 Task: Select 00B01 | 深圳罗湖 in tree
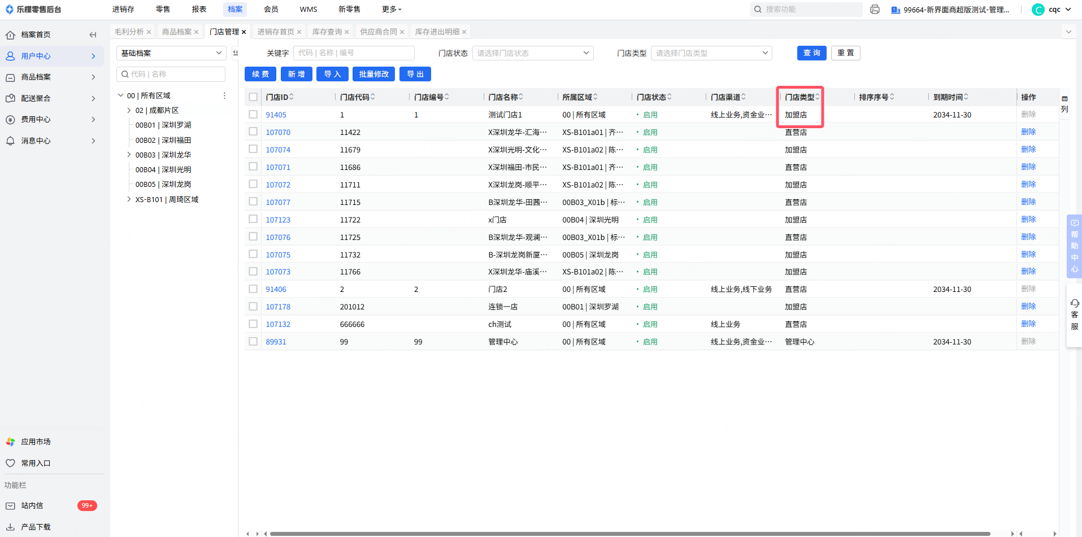163,125
